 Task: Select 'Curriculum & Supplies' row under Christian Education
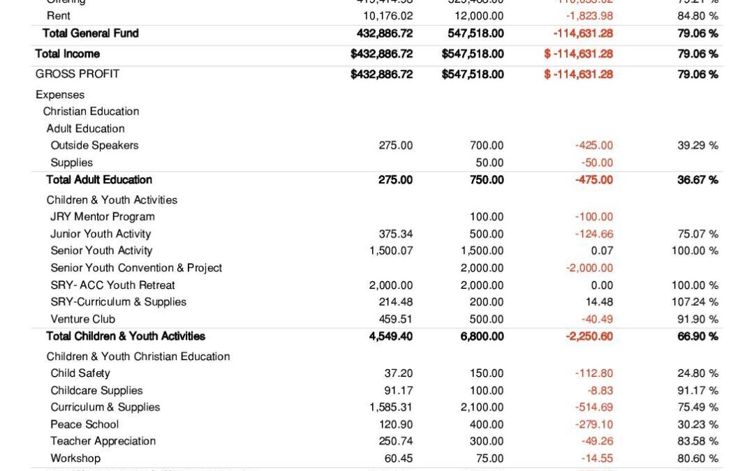coord(105,408)
